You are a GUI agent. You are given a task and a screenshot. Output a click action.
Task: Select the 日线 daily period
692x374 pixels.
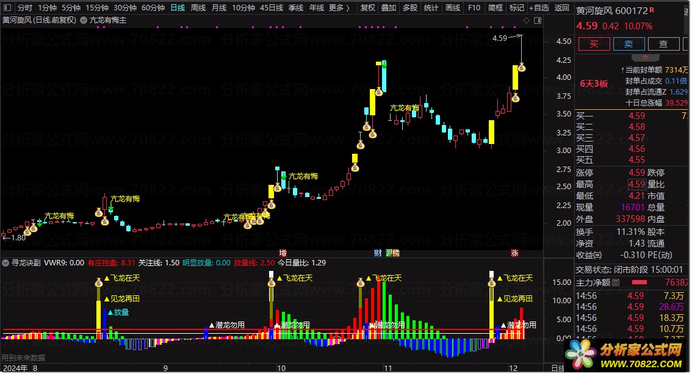(x=178, y=7)
